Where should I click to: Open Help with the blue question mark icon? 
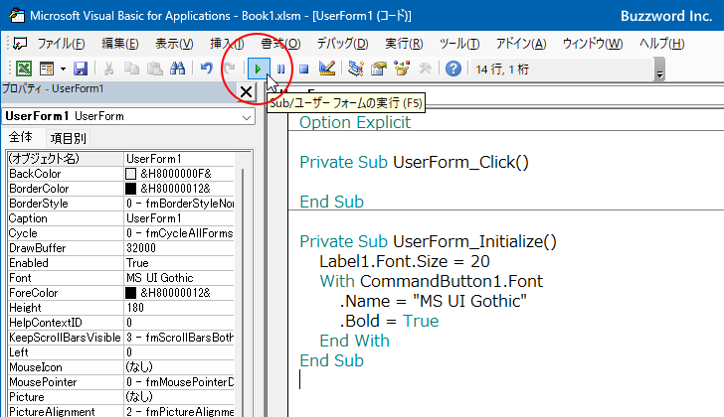[x=453, y=69]
